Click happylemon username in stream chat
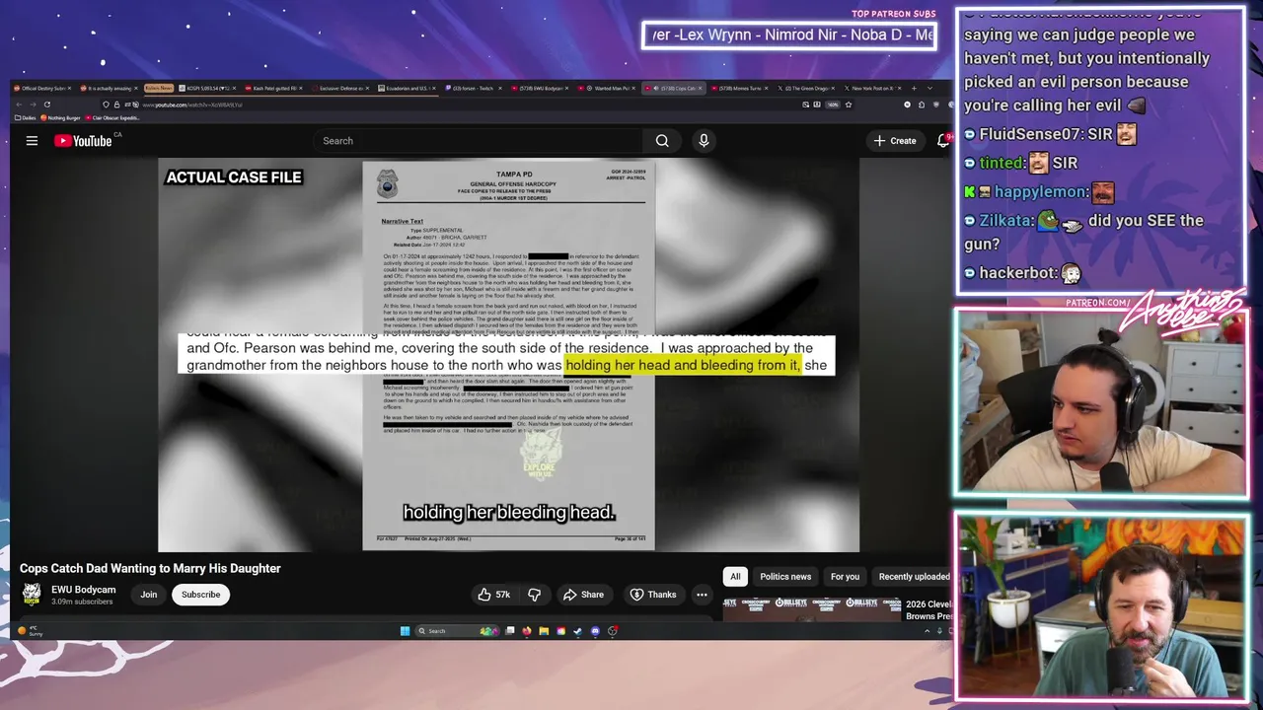Viewport: 1263px width, 710px height. [x=1041, y=192]
